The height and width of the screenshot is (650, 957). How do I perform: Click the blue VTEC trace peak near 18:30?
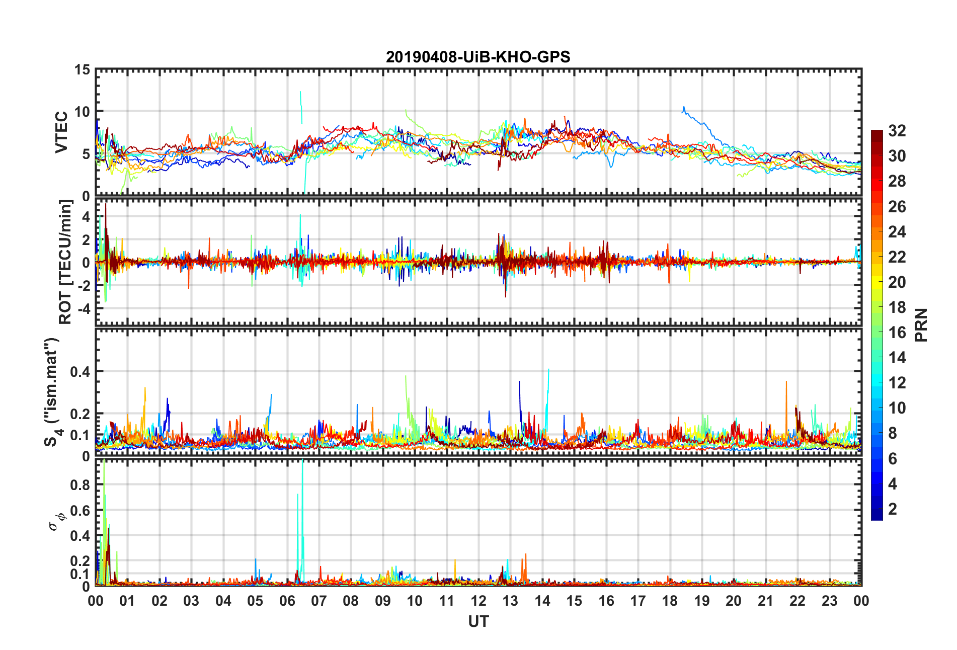click(x=684, y=108)
